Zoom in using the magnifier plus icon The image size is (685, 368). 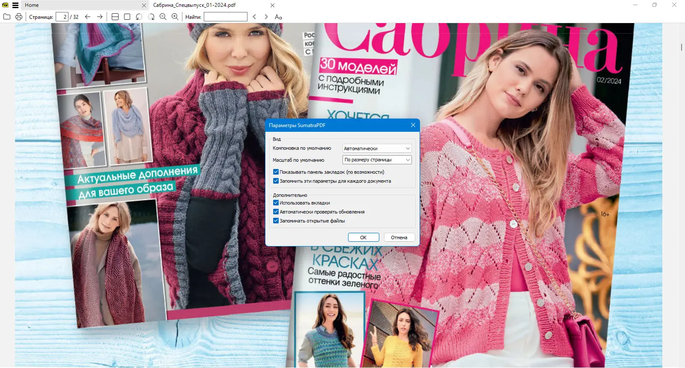(175, 17)
